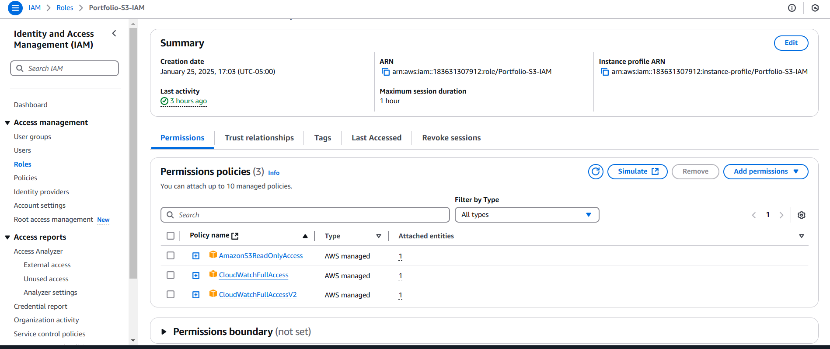Collapse the Access reports section
The height and width of the screenshot is (349, 830).
coord(7,237)
